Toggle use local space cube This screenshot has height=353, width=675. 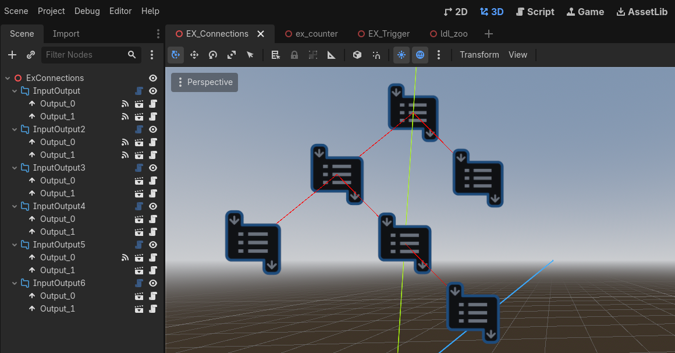point(357,55)
